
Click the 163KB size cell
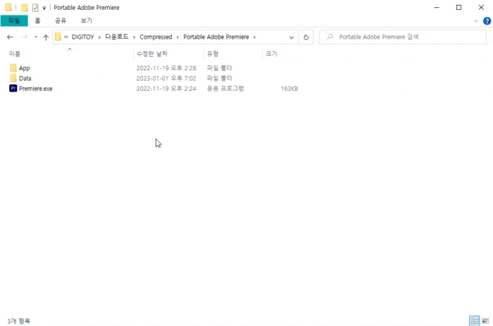click(x=289, y=89)
